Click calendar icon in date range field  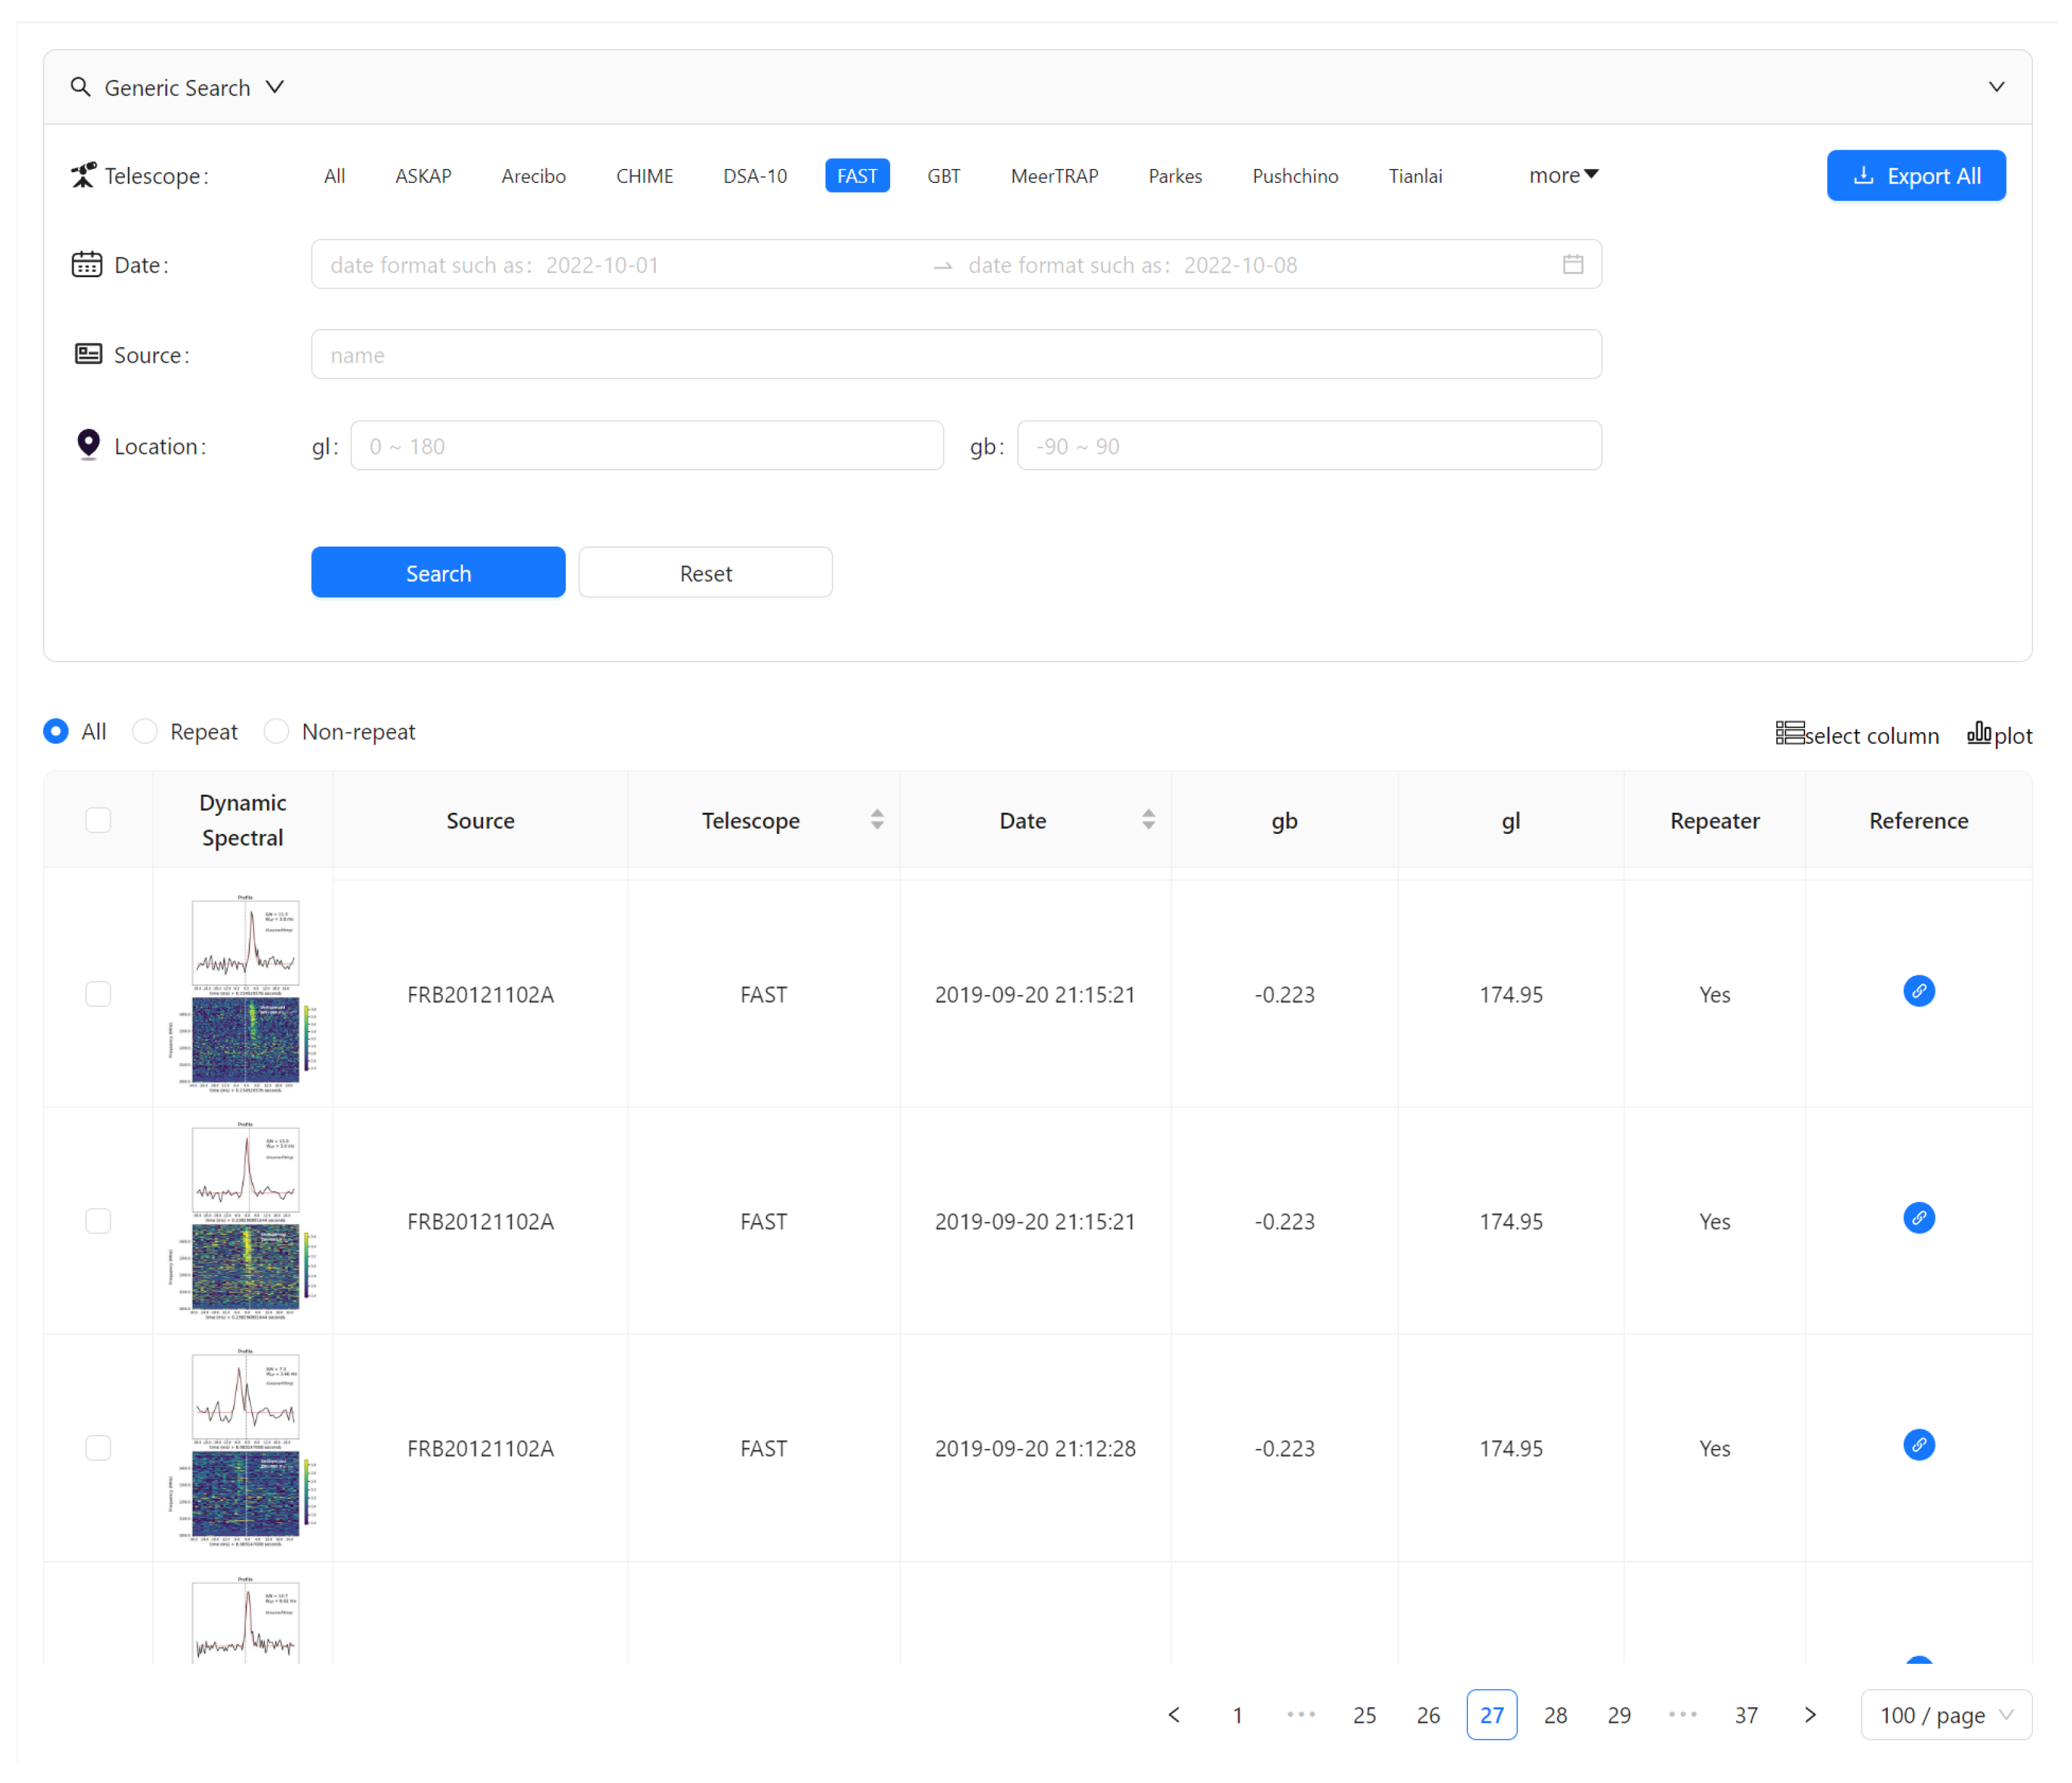1572,264
